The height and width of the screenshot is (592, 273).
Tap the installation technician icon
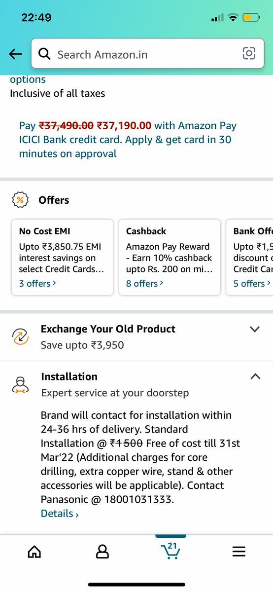click(20, 384)
